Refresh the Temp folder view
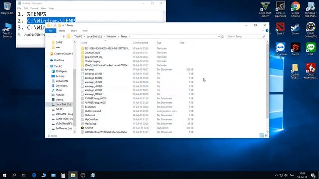Viewport: 319px width, 179px height. [x=222, y=36]
